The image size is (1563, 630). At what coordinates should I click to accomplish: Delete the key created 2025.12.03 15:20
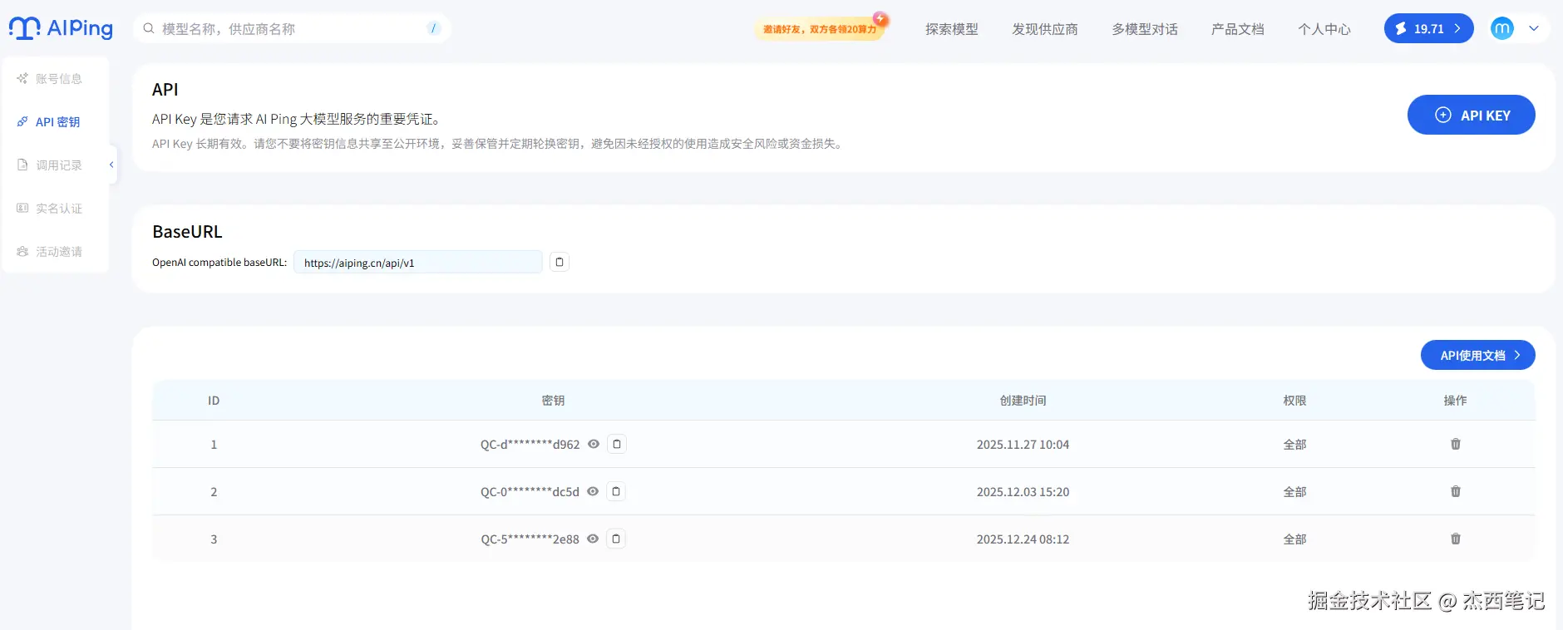pyautogui.click(x=1456, y=491)
